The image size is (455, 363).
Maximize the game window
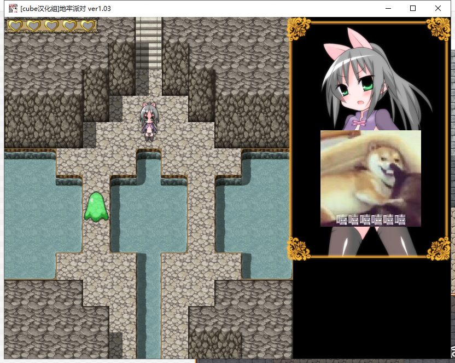pyautogui.click(x=413, y=8)
